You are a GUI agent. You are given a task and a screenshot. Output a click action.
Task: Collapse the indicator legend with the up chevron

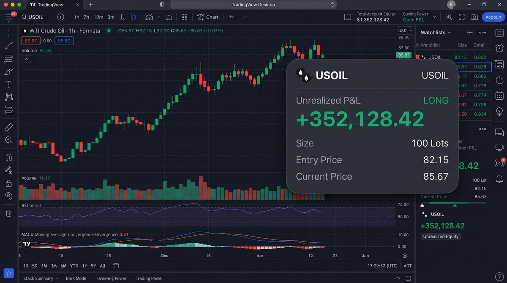click(x=27, y=59)
